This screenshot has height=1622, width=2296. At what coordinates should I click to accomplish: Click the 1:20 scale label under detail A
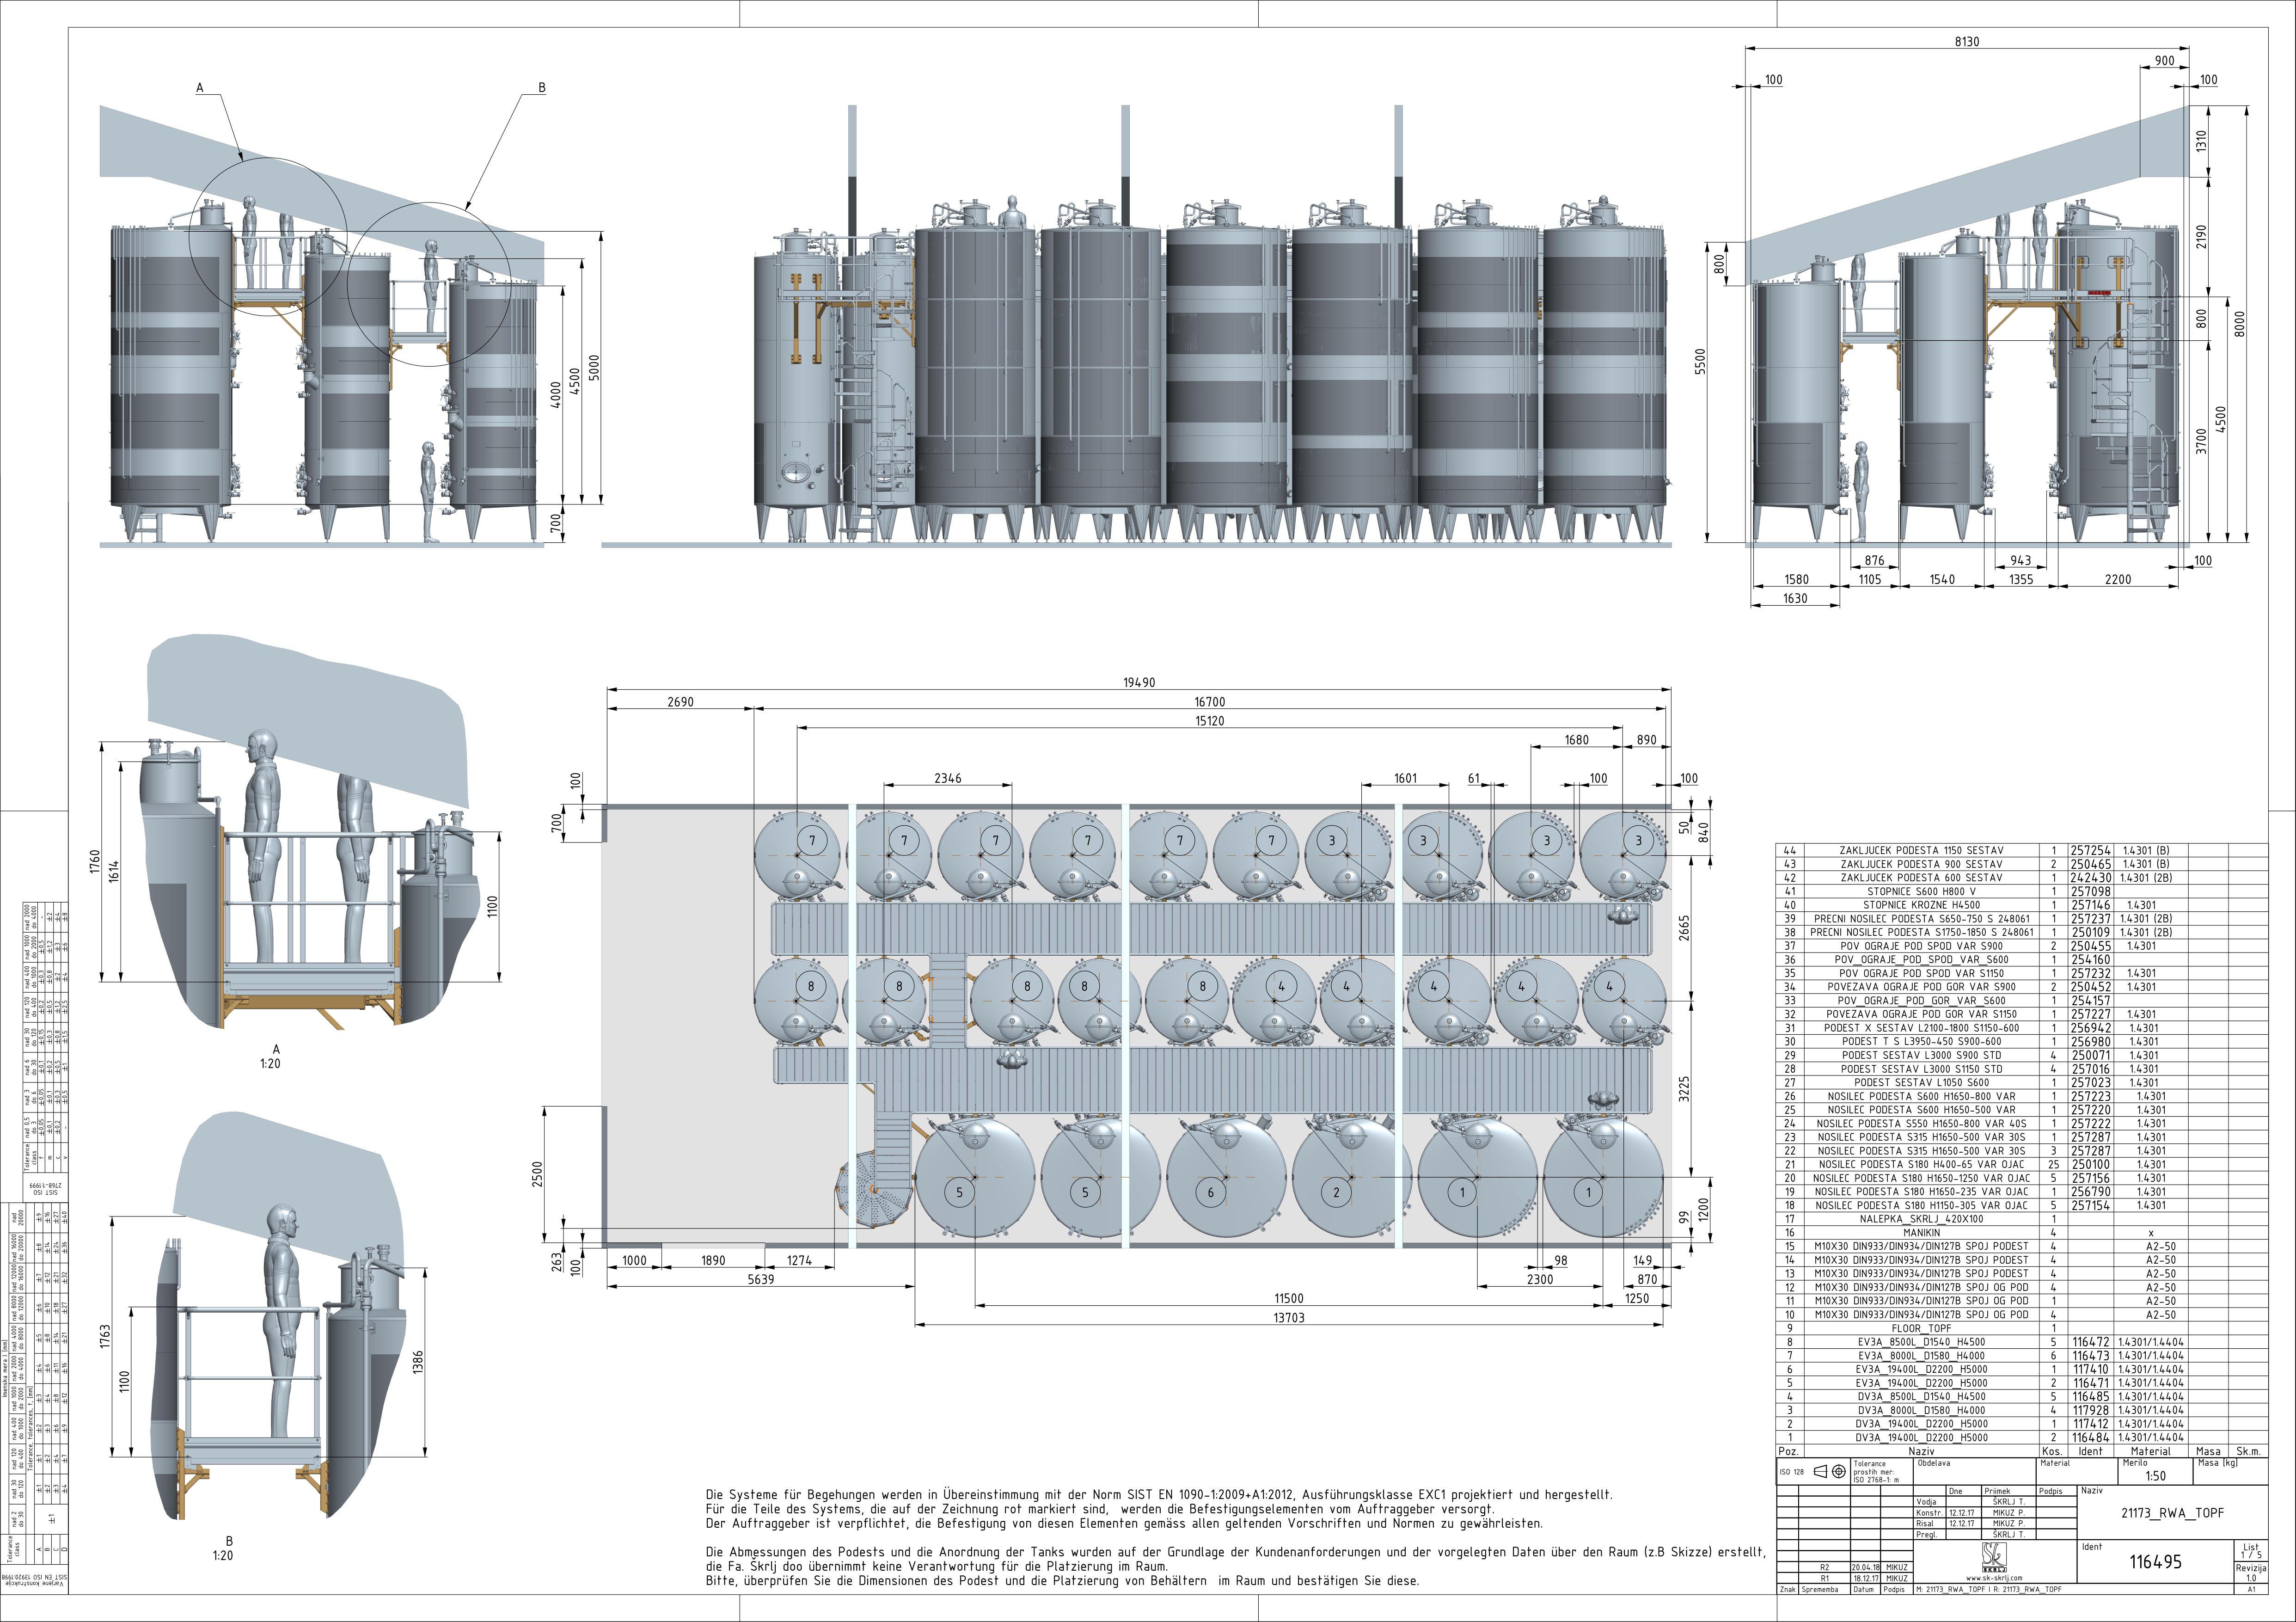pos(270,1064)
